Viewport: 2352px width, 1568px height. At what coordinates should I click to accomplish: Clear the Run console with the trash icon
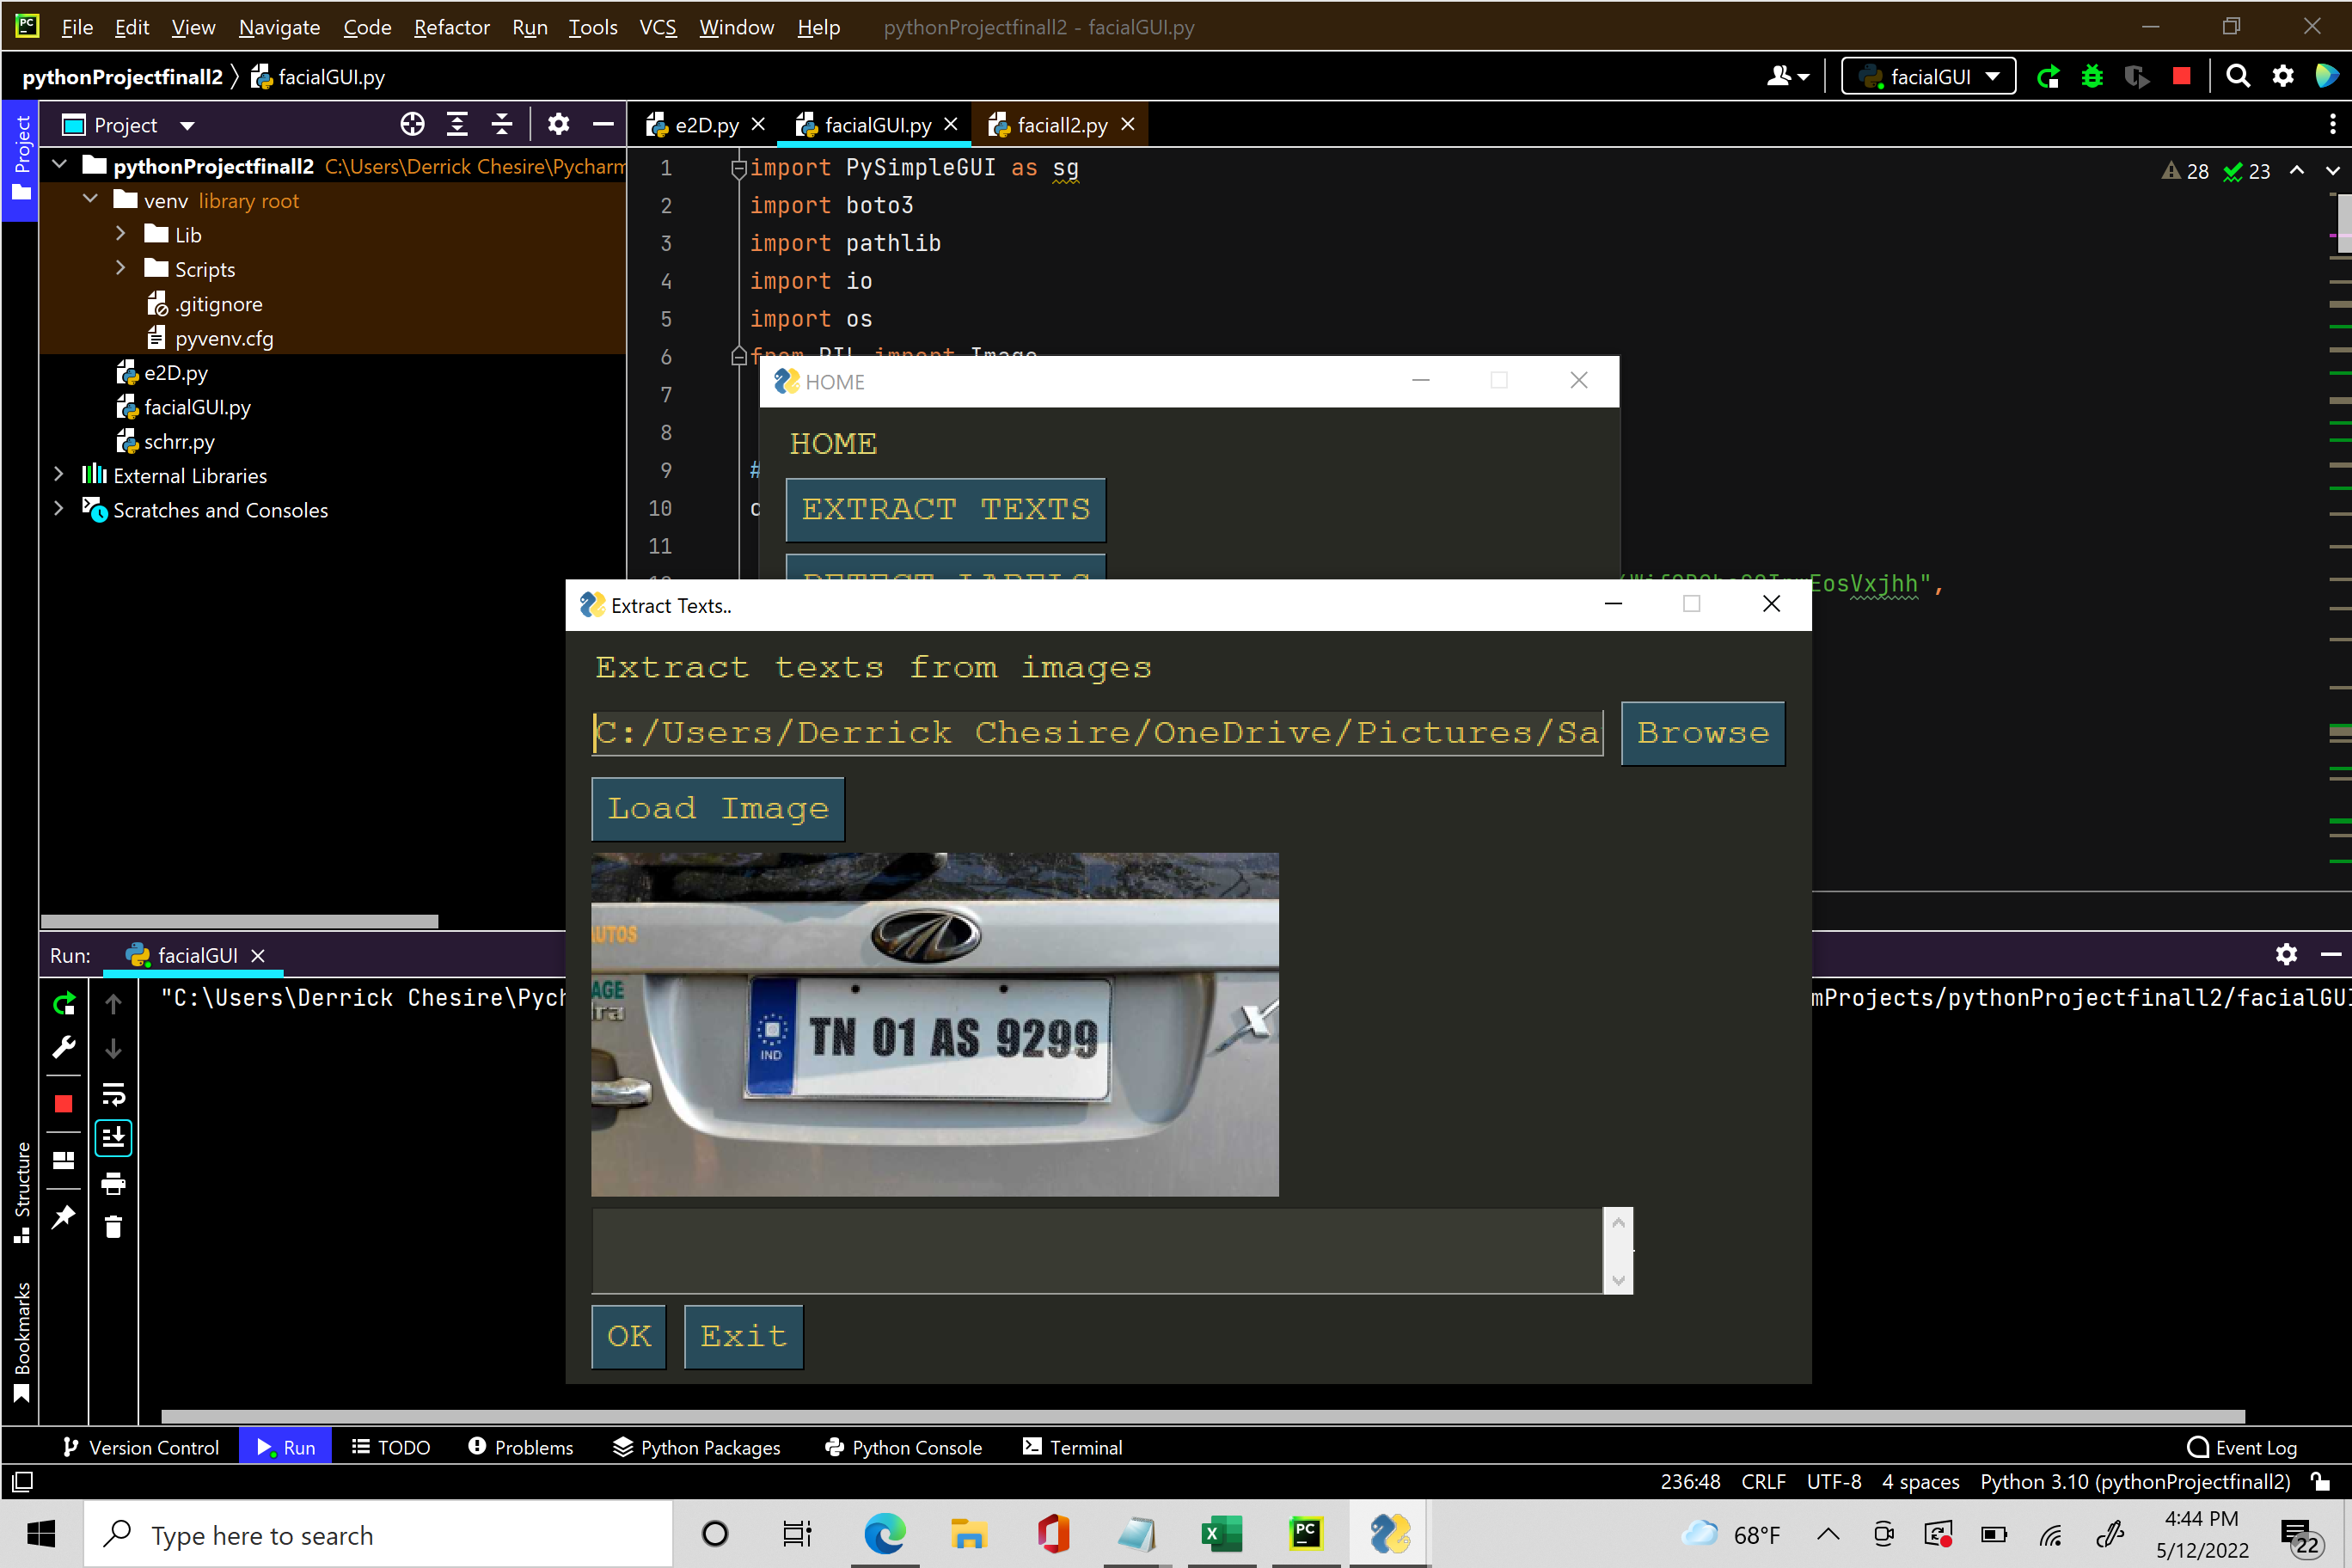pyautogui.click(x=113, y=1227)
